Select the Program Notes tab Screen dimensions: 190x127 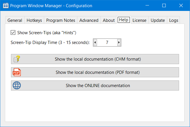pos(61,20)
